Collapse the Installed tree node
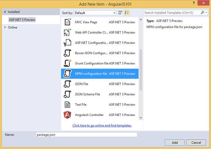The width and height of the screenshot is (211, 149). pyautogui.click(x=5, y=12)
